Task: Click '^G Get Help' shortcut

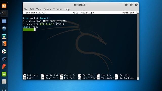Action: pyautogui.click(x=31, y=75)
